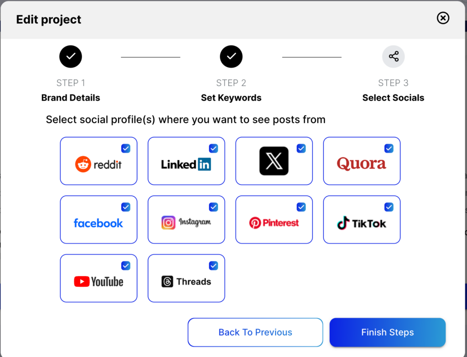Choose the Facebook logo
Image resolution: width=467 pixels, height=357 pixels.
coord(99,223)
